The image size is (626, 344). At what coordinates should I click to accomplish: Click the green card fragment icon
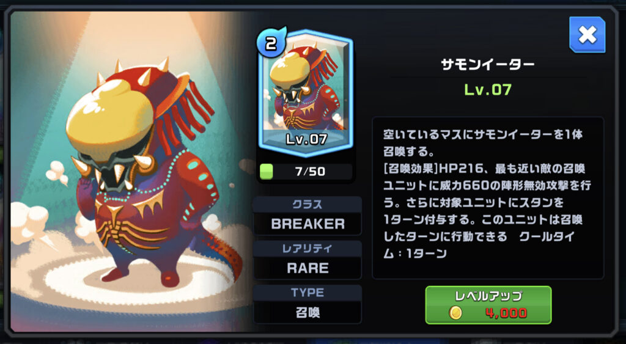pyautogui.click(x=267, y=172)
